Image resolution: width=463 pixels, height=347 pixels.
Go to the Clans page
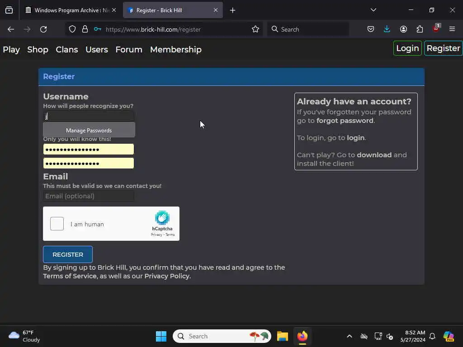(67, 50)
